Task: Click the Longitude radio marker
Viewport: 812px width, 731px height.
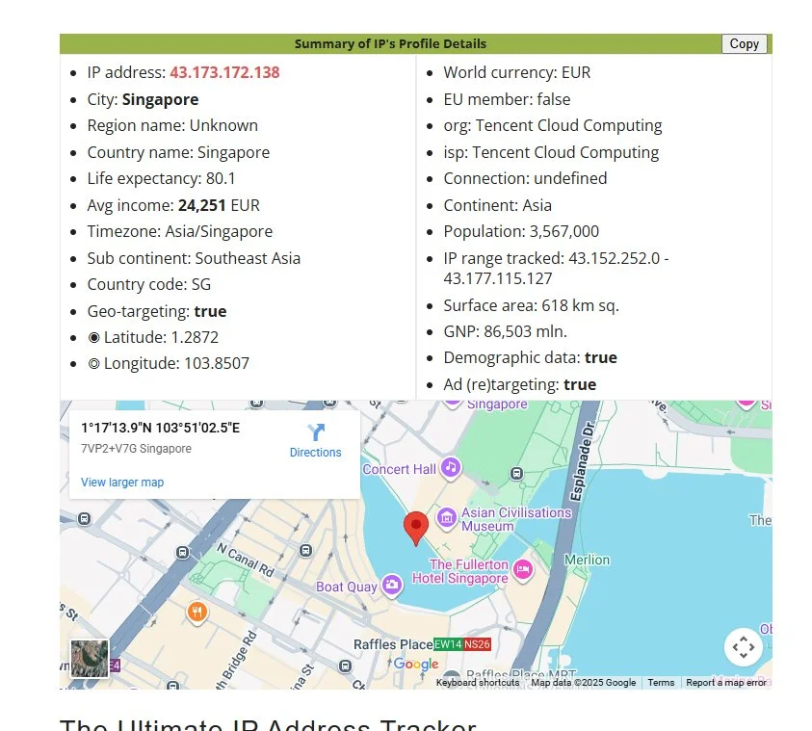Action: tap(93, 363)
